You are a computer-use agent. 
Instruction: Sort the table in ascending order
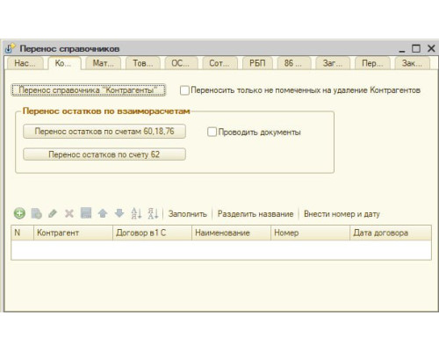(136, 213)
